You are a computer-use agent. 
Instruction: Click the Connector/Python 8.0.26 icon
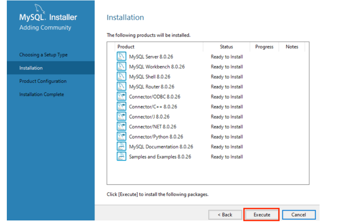click(x=121, y=136)
